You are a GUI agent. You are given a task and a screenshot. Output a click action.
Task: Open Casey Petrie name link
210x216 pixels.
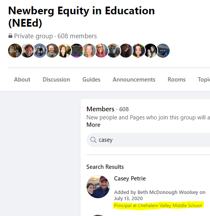pos(130,179)
